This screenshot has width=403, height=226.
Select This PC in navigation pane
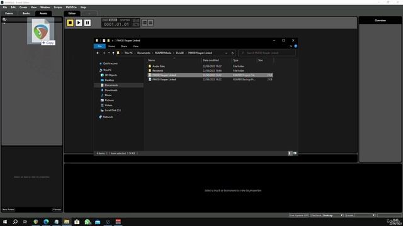coord(107,70)
